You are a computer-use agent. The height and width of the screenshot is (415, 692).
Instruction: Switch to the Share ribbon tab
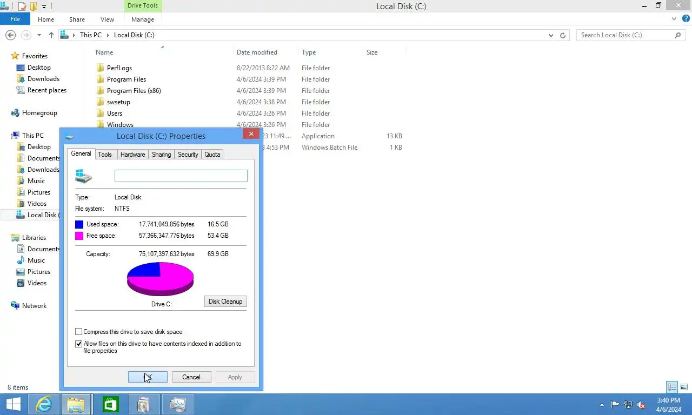pos(77,19)
